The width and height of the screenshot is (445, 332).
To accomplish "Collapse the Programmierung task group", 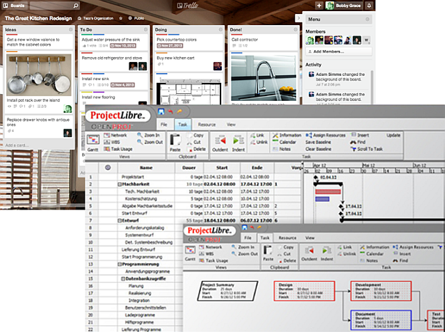I will pyautogui.click(x=118, y=264).
